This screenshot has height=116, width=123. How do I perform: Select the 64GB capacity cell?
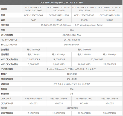pyautogui.click(x=33, y=20)
